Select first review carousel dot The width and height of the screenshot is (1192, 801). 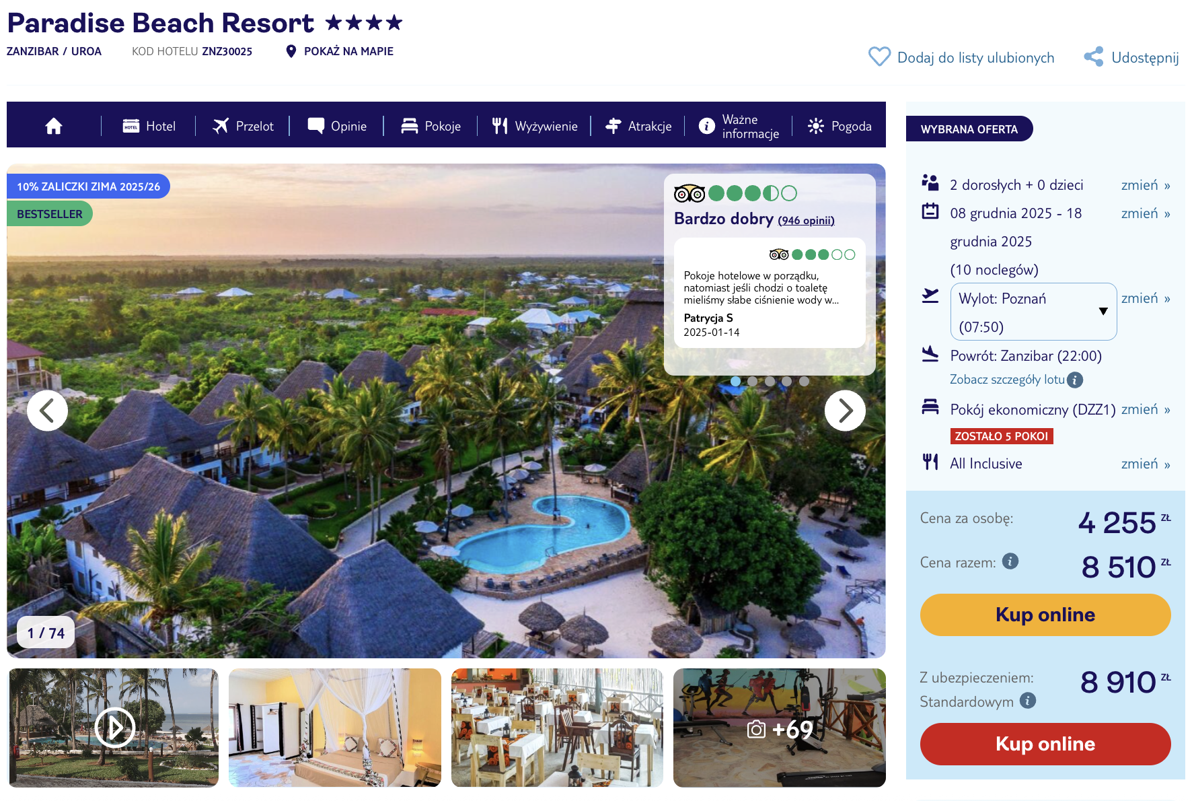tap(735, 381)
